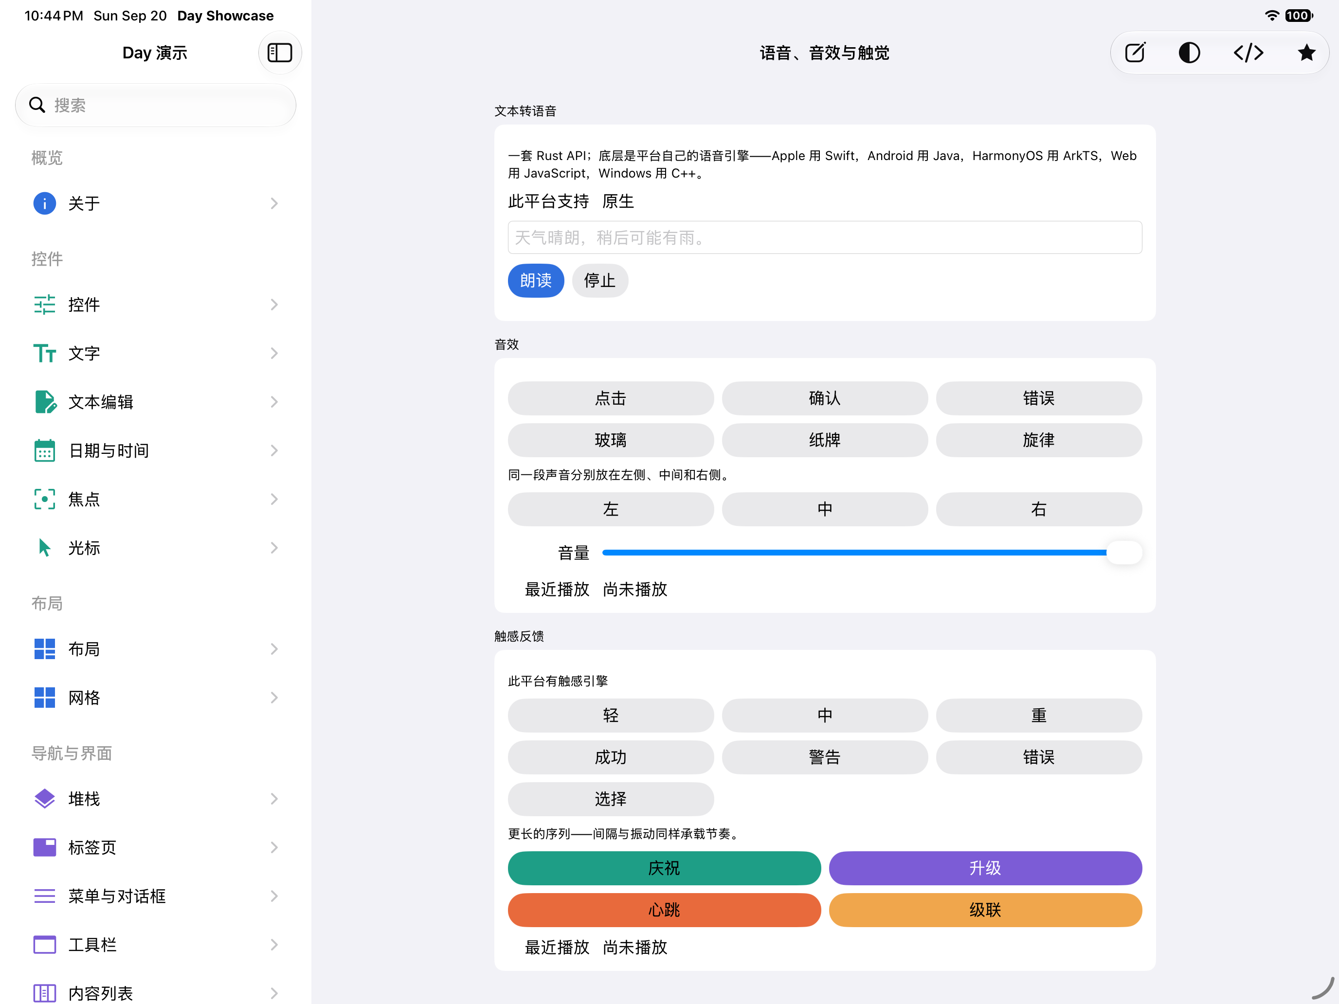Viewport: 1339px width, 1004px height.
Task: Click the calendar icon for 日期与时间
Action: [44, 450]
